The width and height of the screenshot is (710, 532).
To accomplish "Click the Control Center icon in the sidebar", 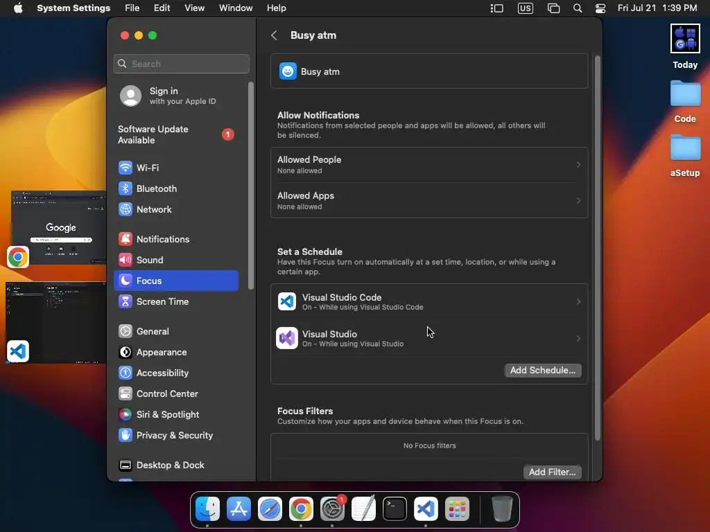I will click(125, 394).
